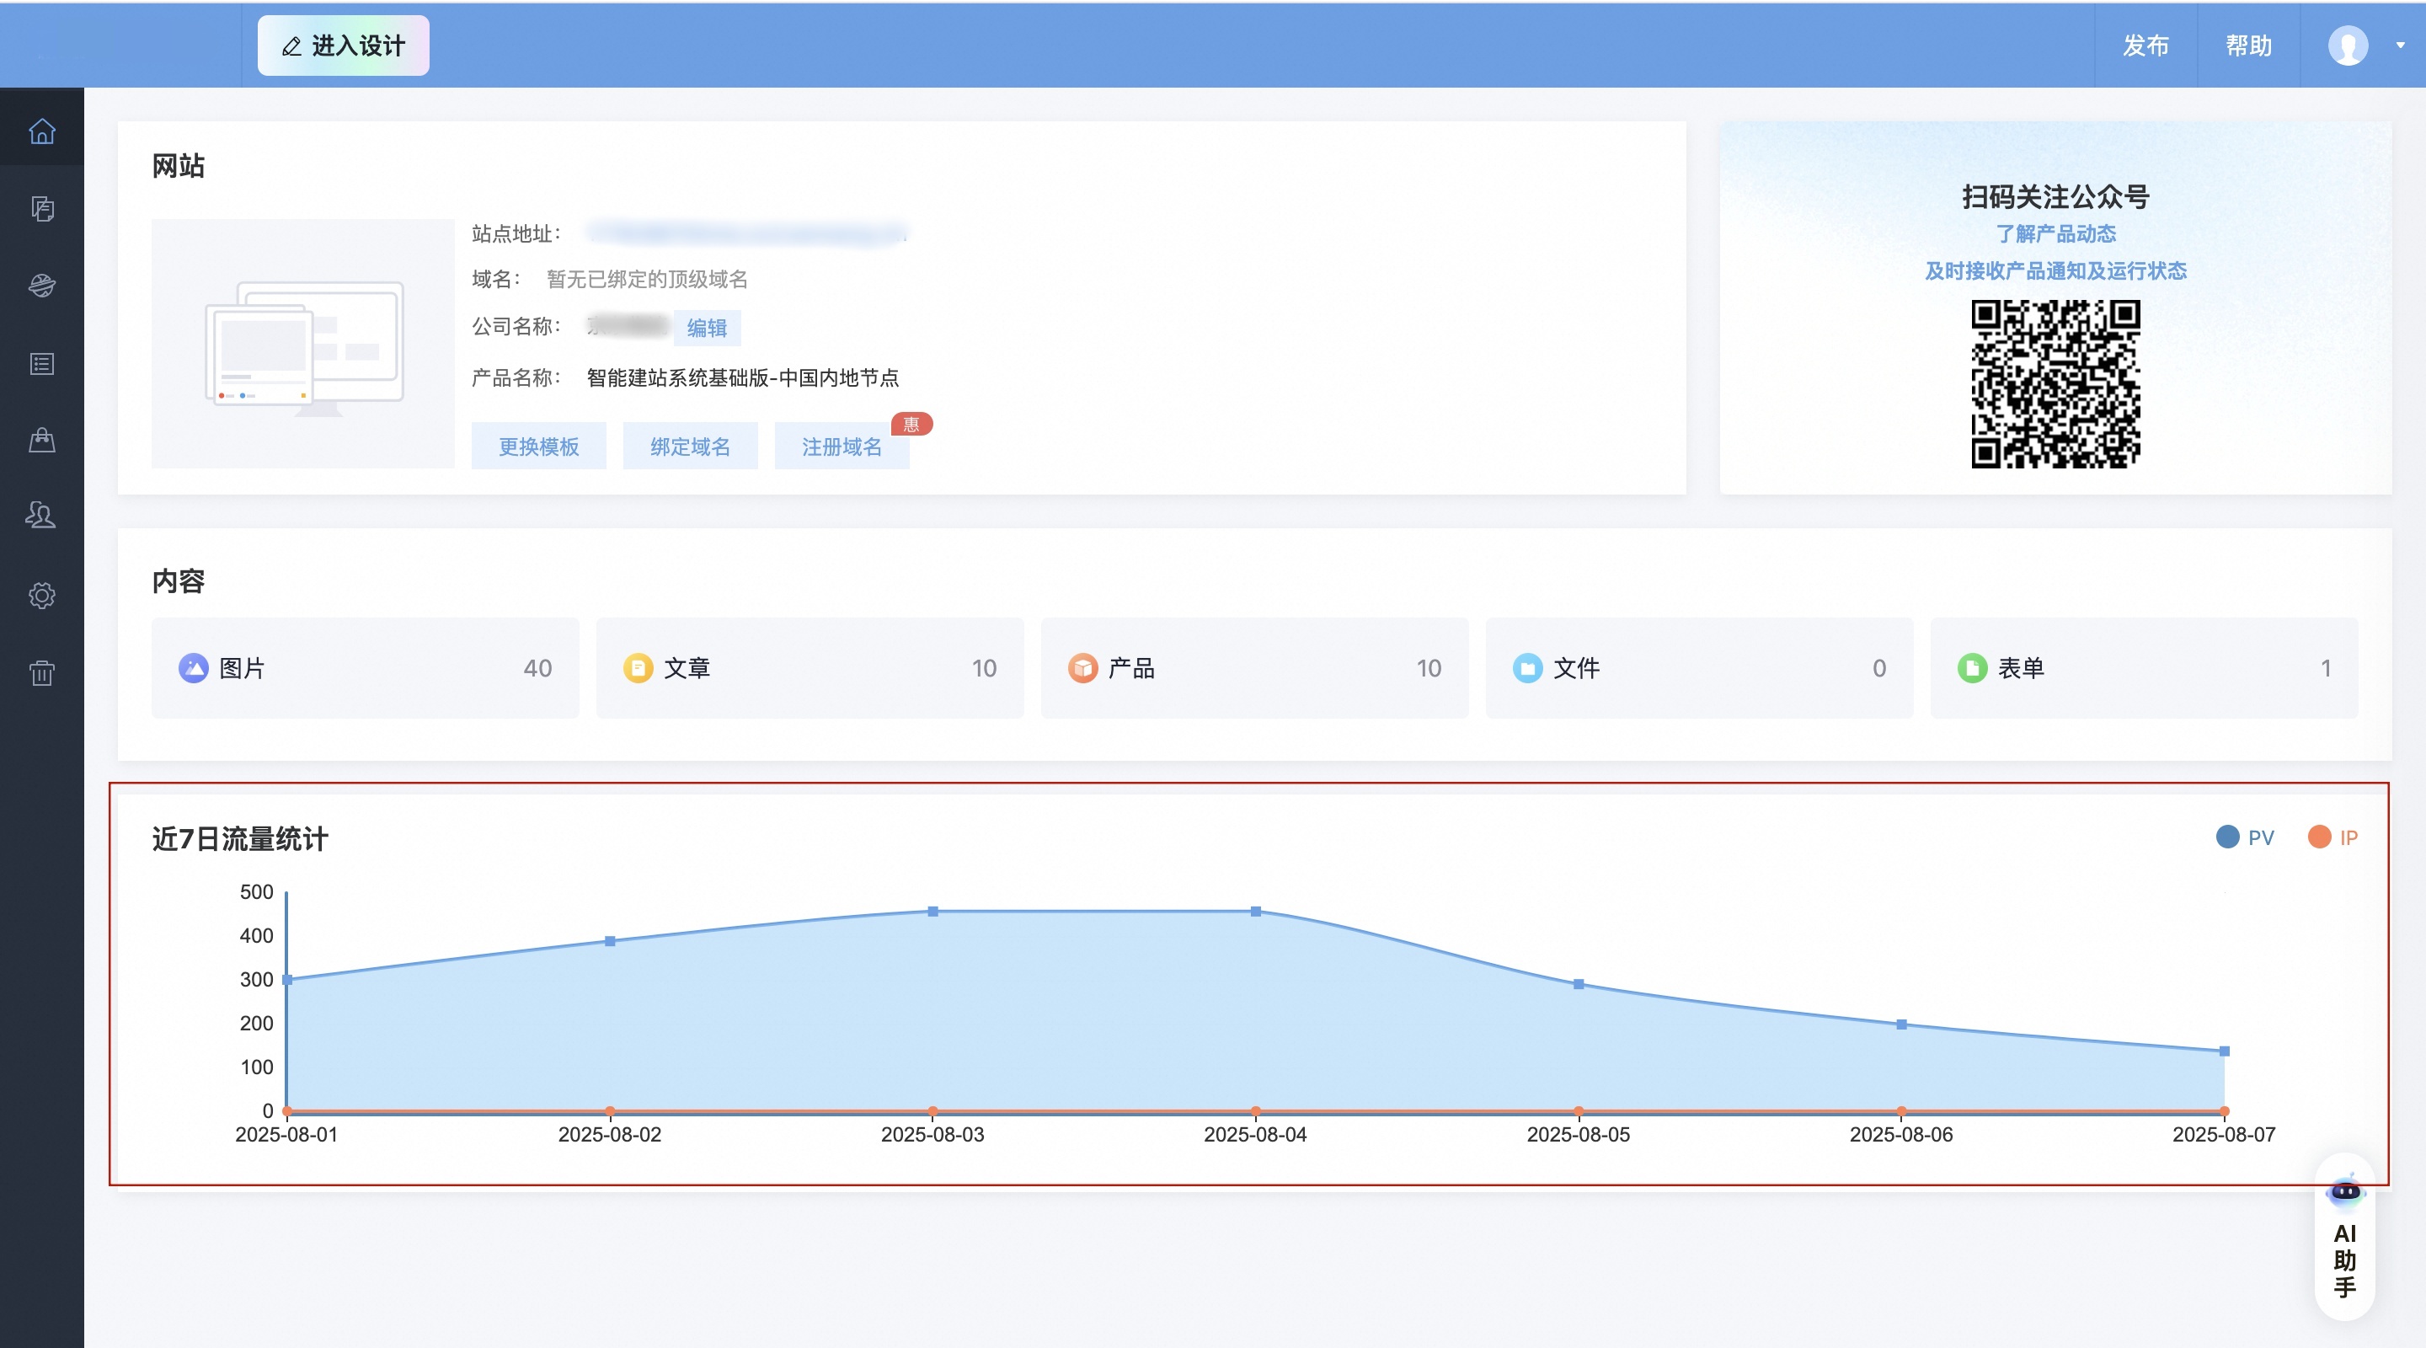Click the home icon in sidebar
The height and width of the screenshot is (1348, 2426).
pos(41,131)
